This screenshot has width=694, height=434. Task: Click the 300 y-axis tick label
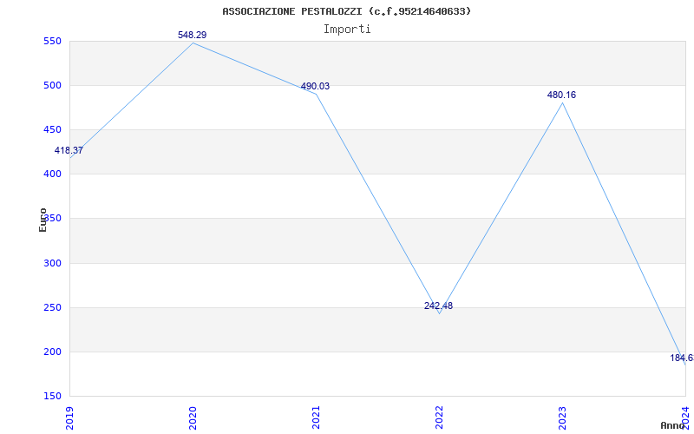pos(52,264)
